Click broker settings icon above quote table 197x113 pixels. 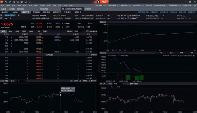tap(87, 31)
